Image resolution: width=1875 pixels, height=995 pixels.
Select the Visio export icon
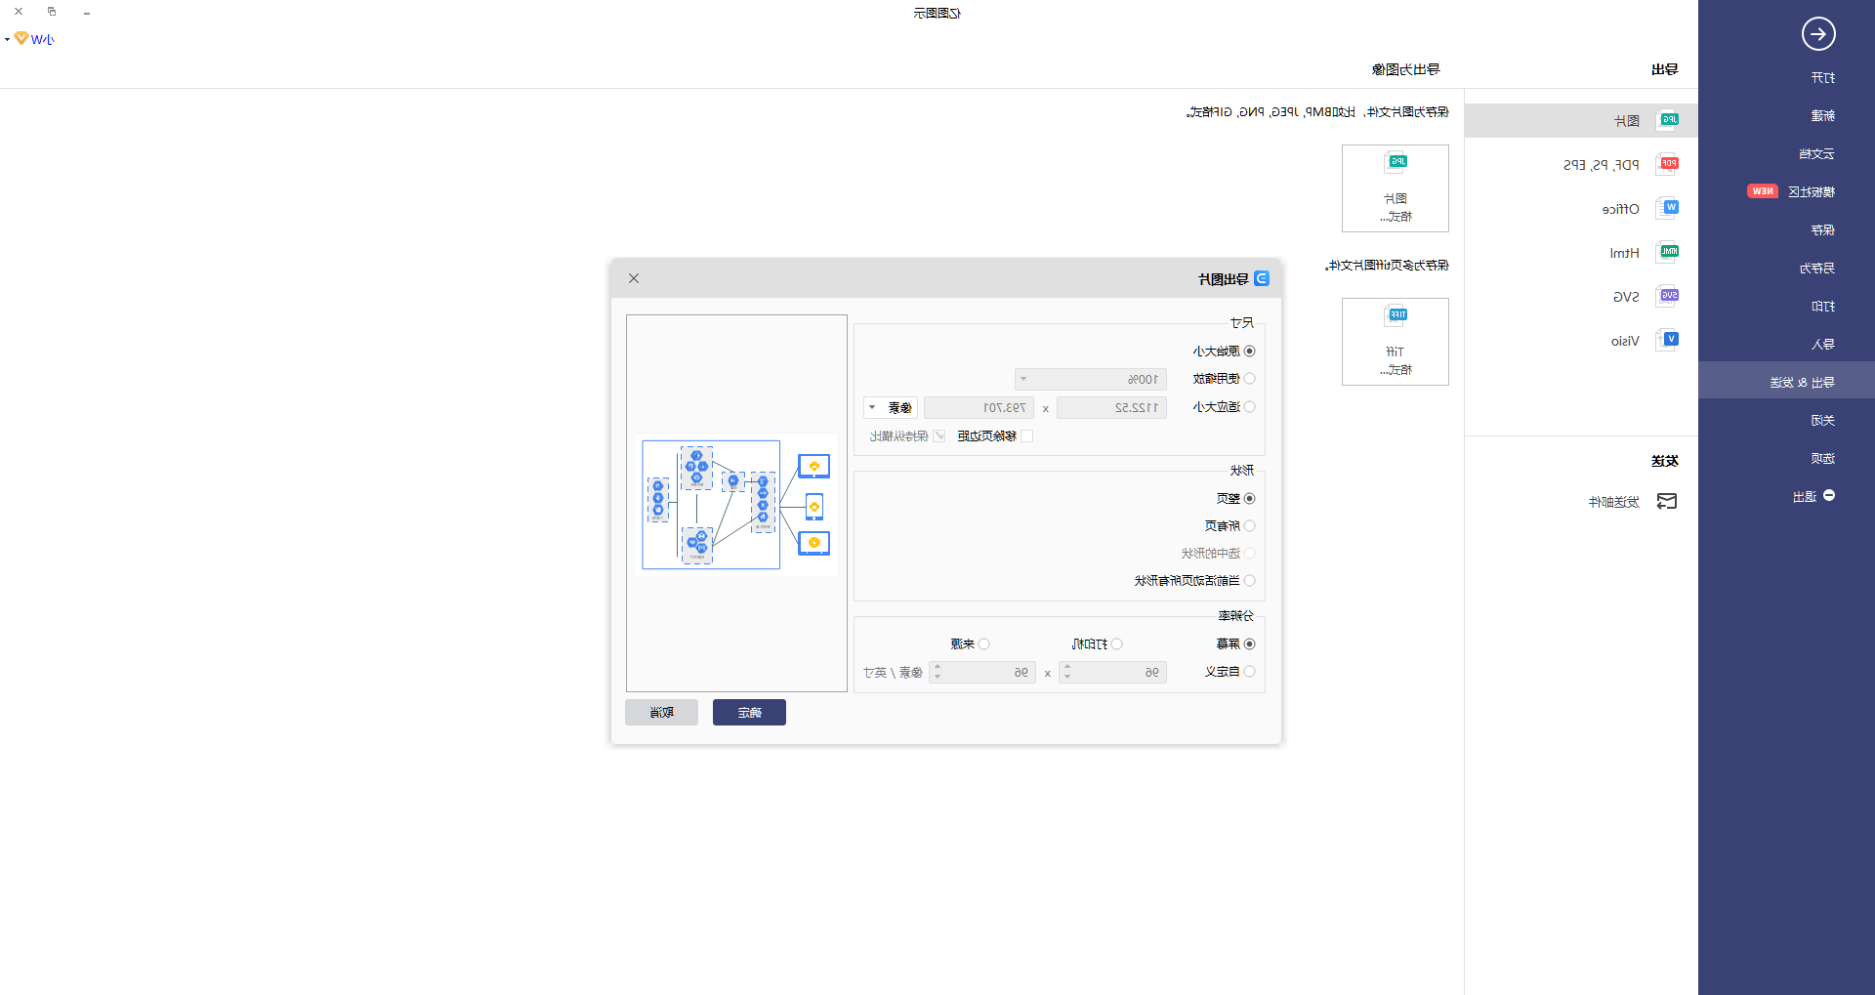pyautogui.click(x=1669, y=340)
